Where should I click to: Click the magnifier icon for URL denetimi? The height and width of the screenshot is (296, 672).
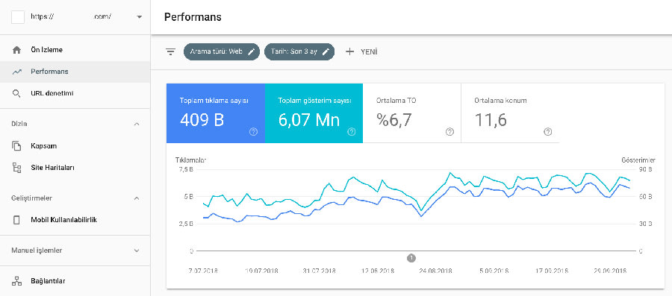(16, 94)
